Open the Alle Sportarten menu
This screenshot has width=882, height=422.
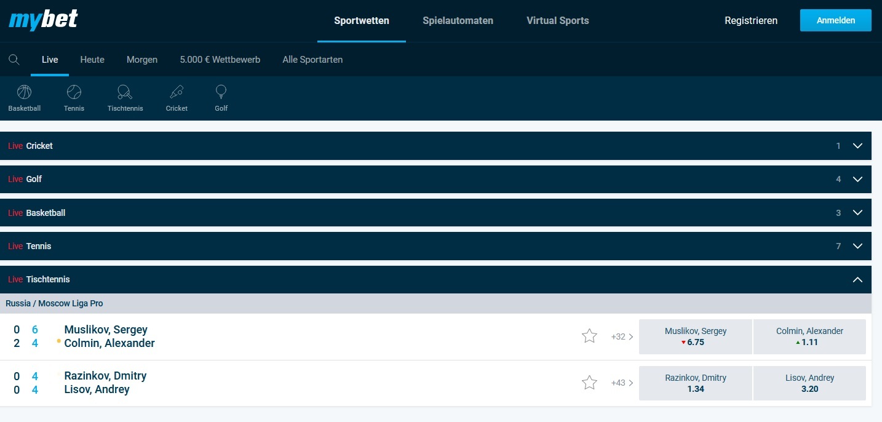point(312,59)
